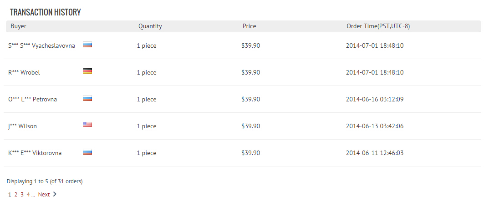Screen dimensions: 489x201
Task: Go to page 2 of orders
Action: 15,195
